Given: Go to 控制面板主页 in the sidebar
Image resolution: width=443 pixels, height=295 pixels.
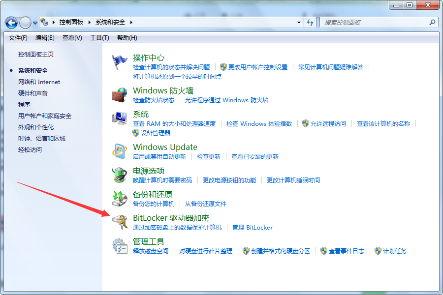Looking at the screenshot, I should coord(36,55).
